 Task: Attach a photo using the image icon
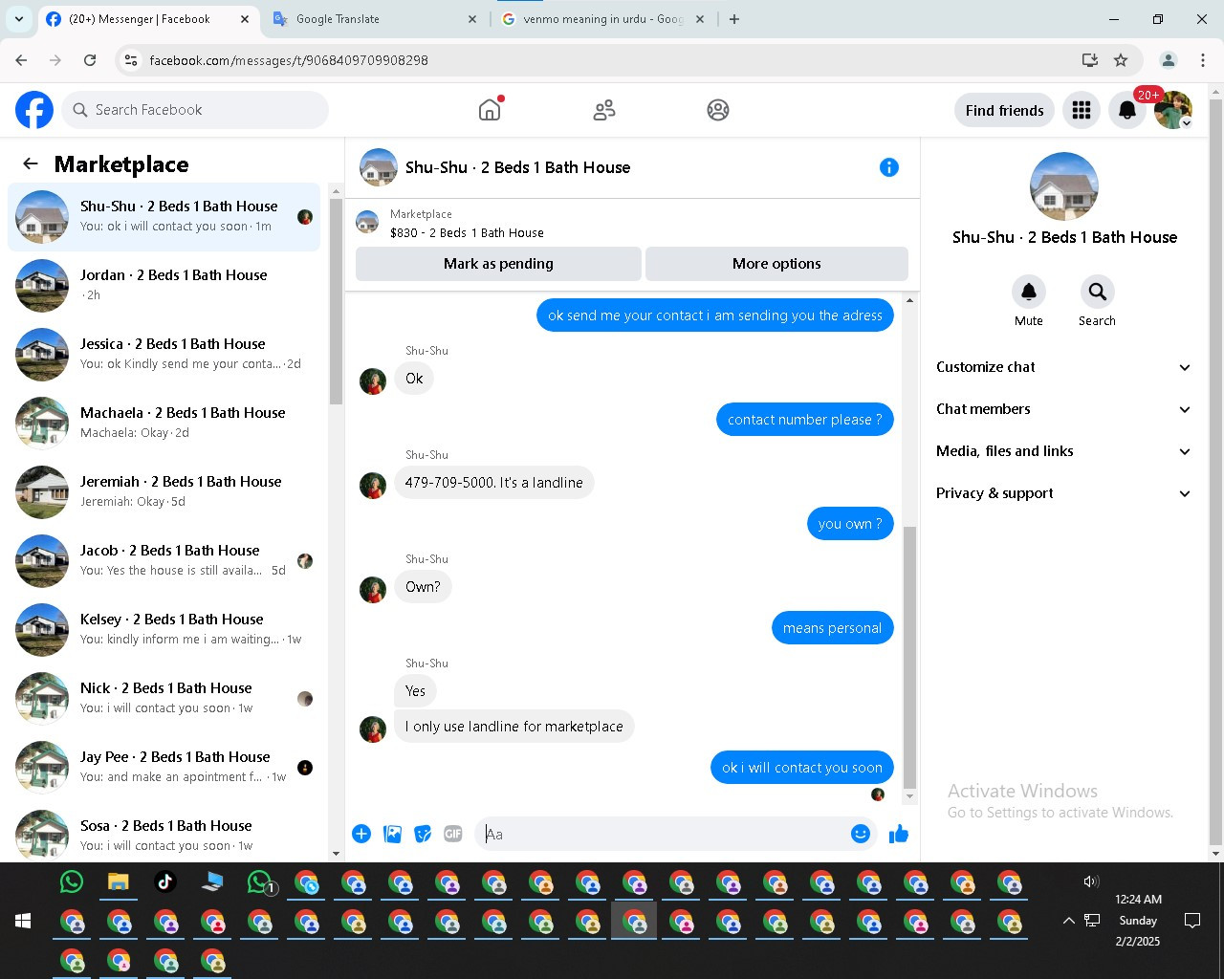pos(392,834)
